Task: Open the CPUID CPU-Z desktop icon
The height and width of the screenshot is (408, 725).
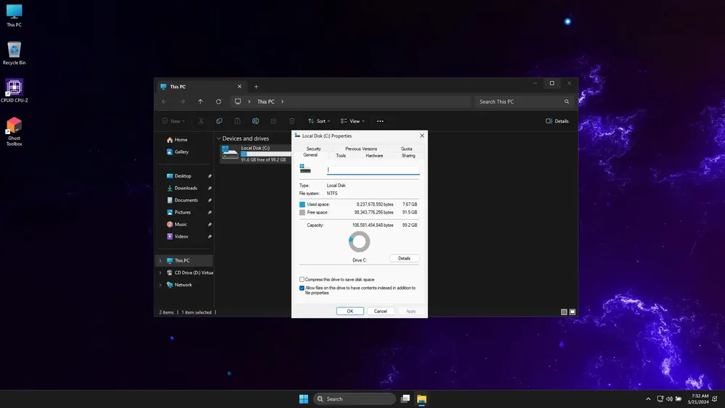Action: (x=14, y=91)
